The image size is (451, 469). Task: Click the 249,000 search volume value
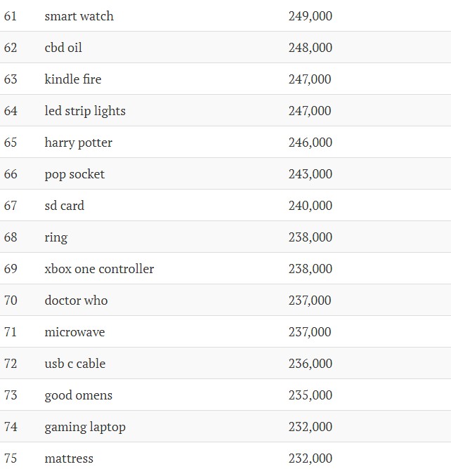click(x=311, y=16)
